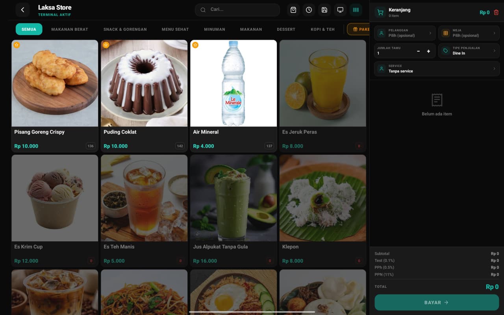Select the Klepon product card

(x=323, y=211)
